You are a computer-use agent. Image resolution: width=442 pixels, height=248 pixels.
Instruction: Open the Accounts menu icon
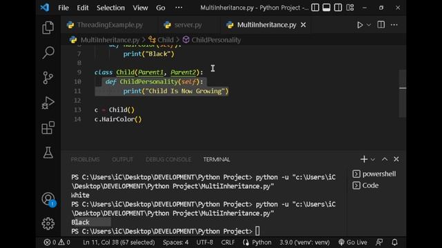tap(48, 199)
